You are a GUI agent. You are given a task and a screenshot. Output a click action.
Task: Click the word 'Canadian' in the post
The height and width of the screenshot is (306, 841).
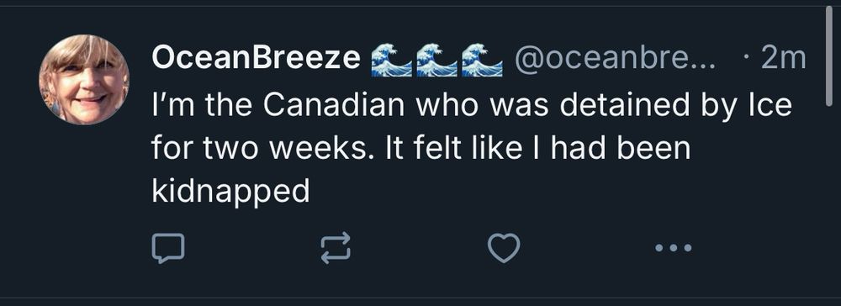pos(334,106)
